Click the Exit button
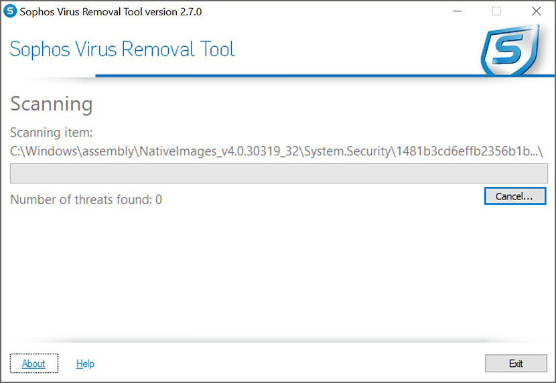556x383 pixels. [515, 364]
